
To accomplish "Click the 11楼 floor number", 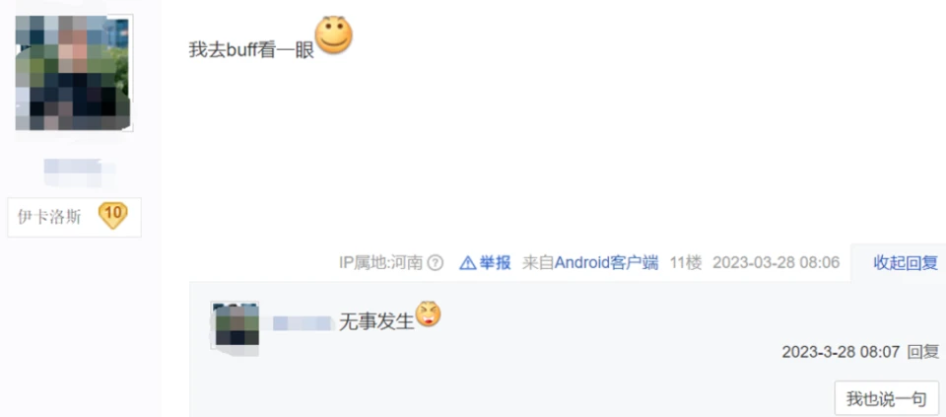I will point(686,262).
